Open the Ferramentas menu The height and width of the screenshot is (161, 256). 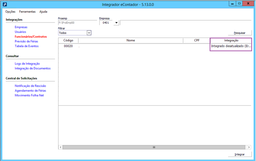click(27, 12)
